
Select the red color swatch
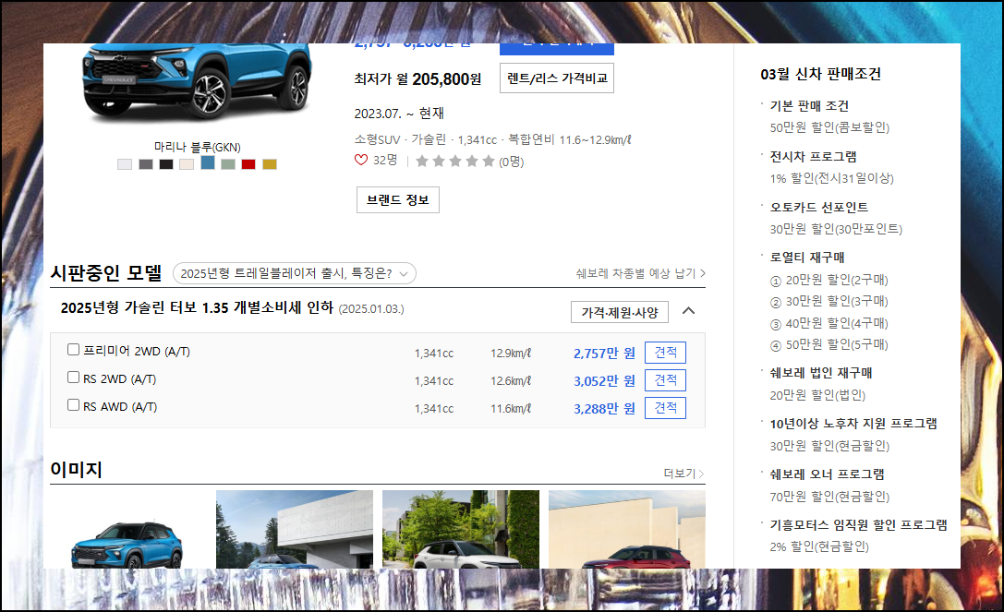(248, 164)
